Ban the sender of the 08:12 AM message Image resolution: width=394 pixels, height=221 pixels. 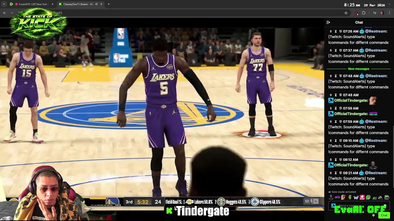tap(340, 160)
